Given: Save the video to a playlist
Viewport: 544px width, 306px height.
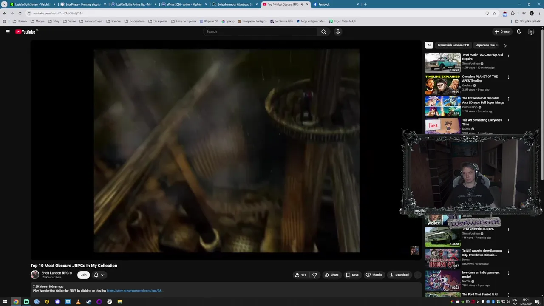Looking at the screenshot, I should pyautogui.click(x=352, y=275).
